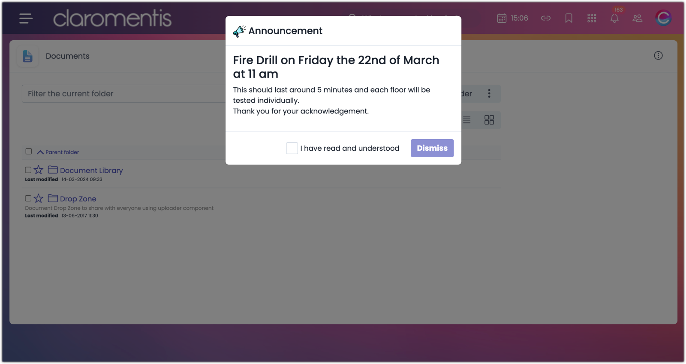Tick the Document Library checkbox
The image size is (686, 364).
tap(28, 170)
